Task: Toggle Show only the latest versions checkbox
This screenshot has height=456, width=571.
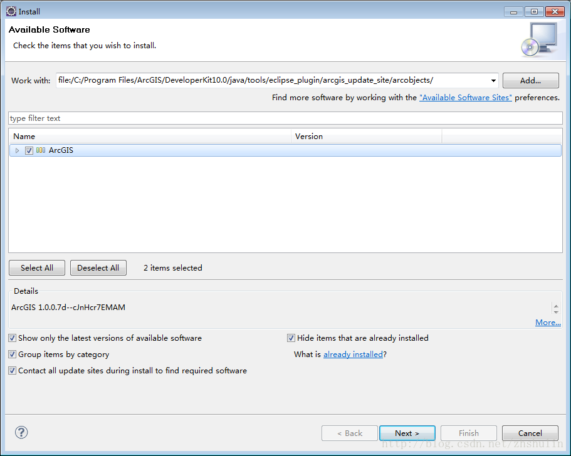Action: click(13, 338)
